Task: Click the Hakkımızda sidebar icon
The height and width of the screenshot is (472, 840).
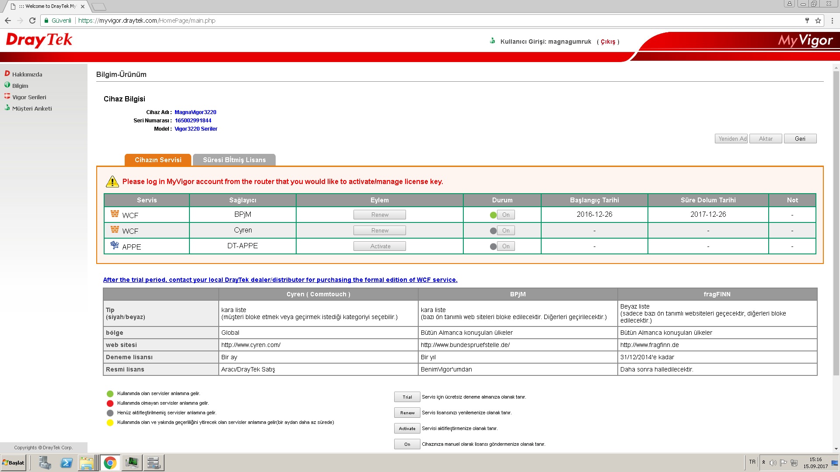Action: tap(7, 73)
